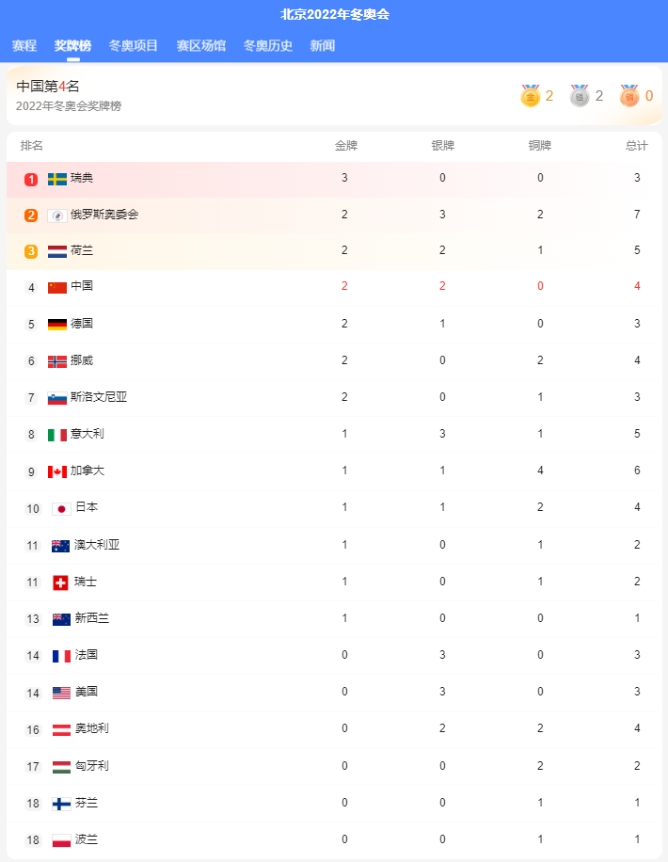Select the 冬奥历史 tab

pos(268,45)
